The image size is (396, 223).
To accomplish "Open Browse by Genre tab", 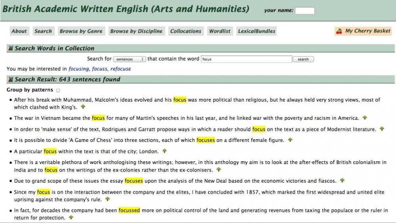I will click(x=81, y=31).
